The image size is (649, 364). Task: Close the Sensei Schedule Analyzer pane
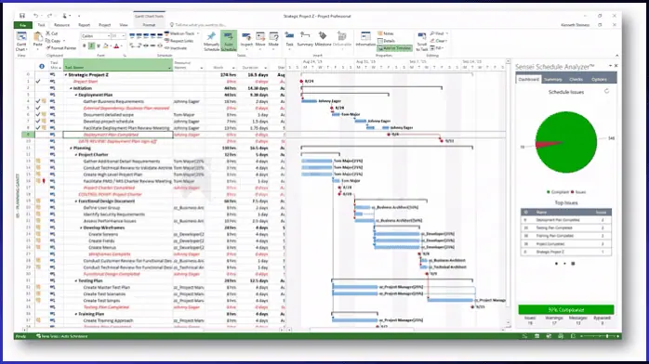(616, 66)
